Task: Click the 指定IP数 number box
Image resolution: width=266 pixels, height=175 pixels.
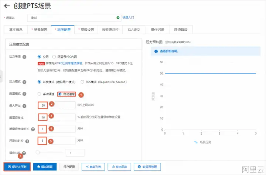Action: coord(75,153)
